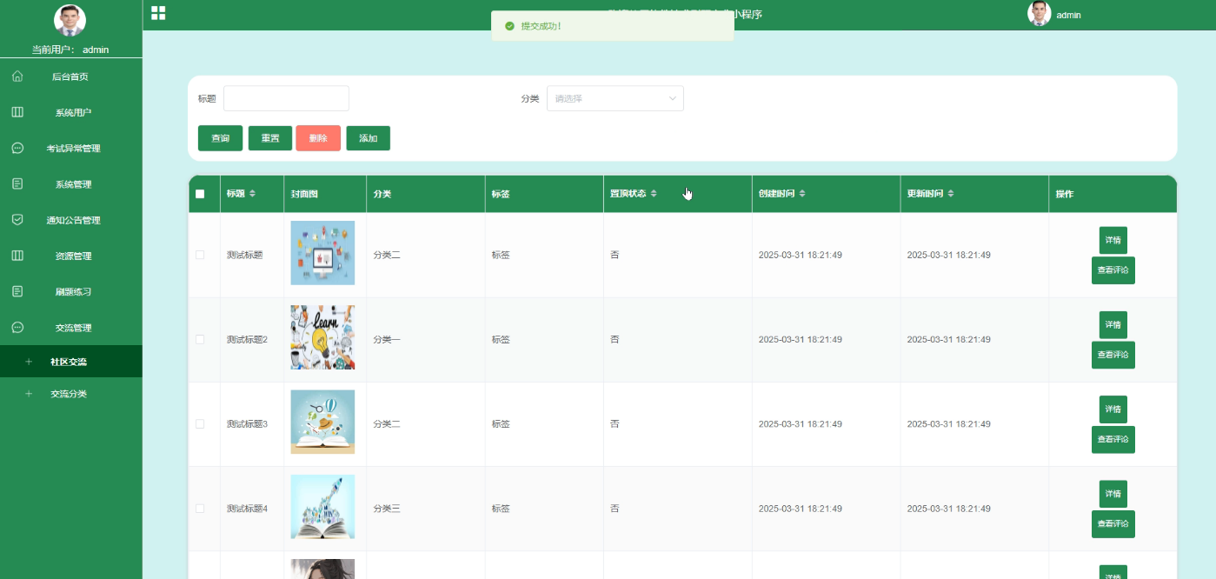Click 查看评论 for 测试标题 row
The image size is (1216, 579).
tap(1113, 270)
